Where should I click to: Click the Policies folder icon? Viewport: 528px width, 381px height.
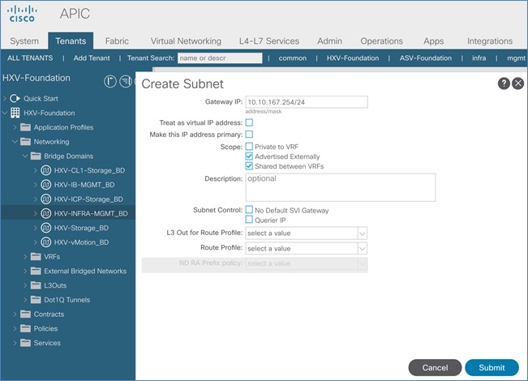[x=25, y=328]
